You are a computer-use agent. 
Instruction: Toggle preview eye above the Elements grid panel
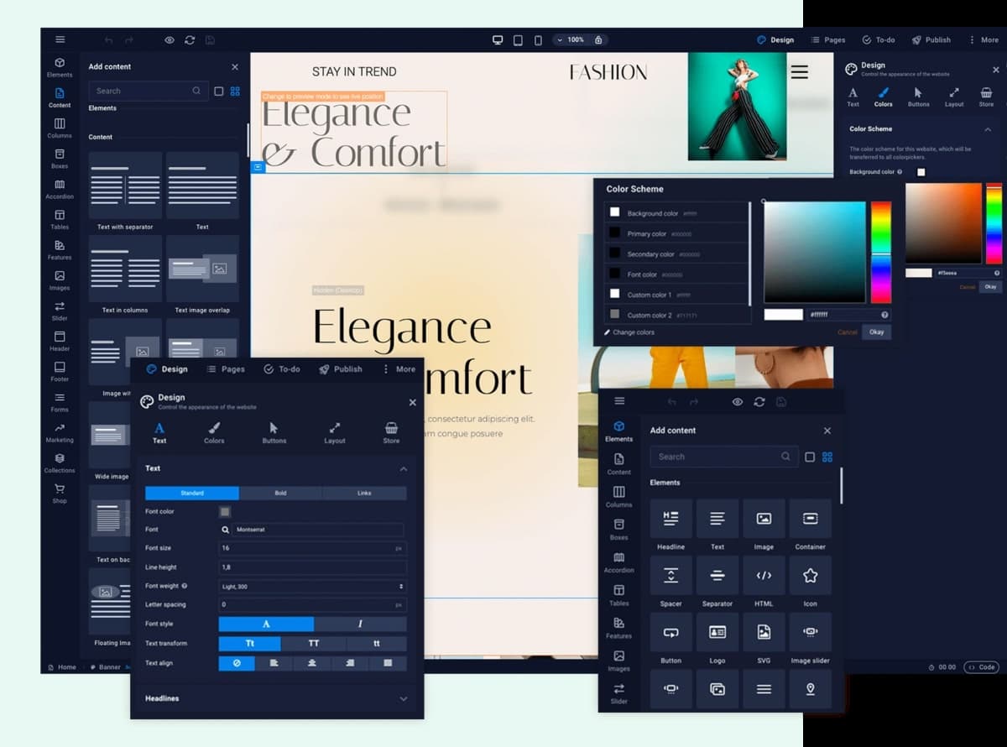738,402
